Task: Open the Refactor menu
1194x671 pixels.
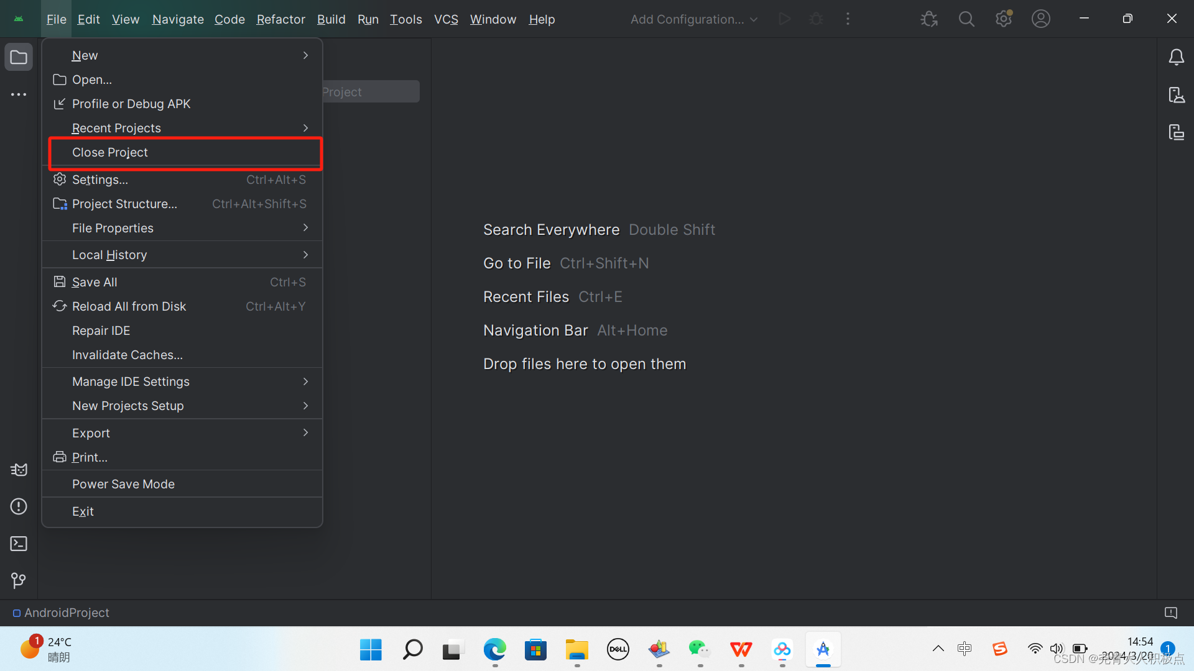Action: pos(280,19)
